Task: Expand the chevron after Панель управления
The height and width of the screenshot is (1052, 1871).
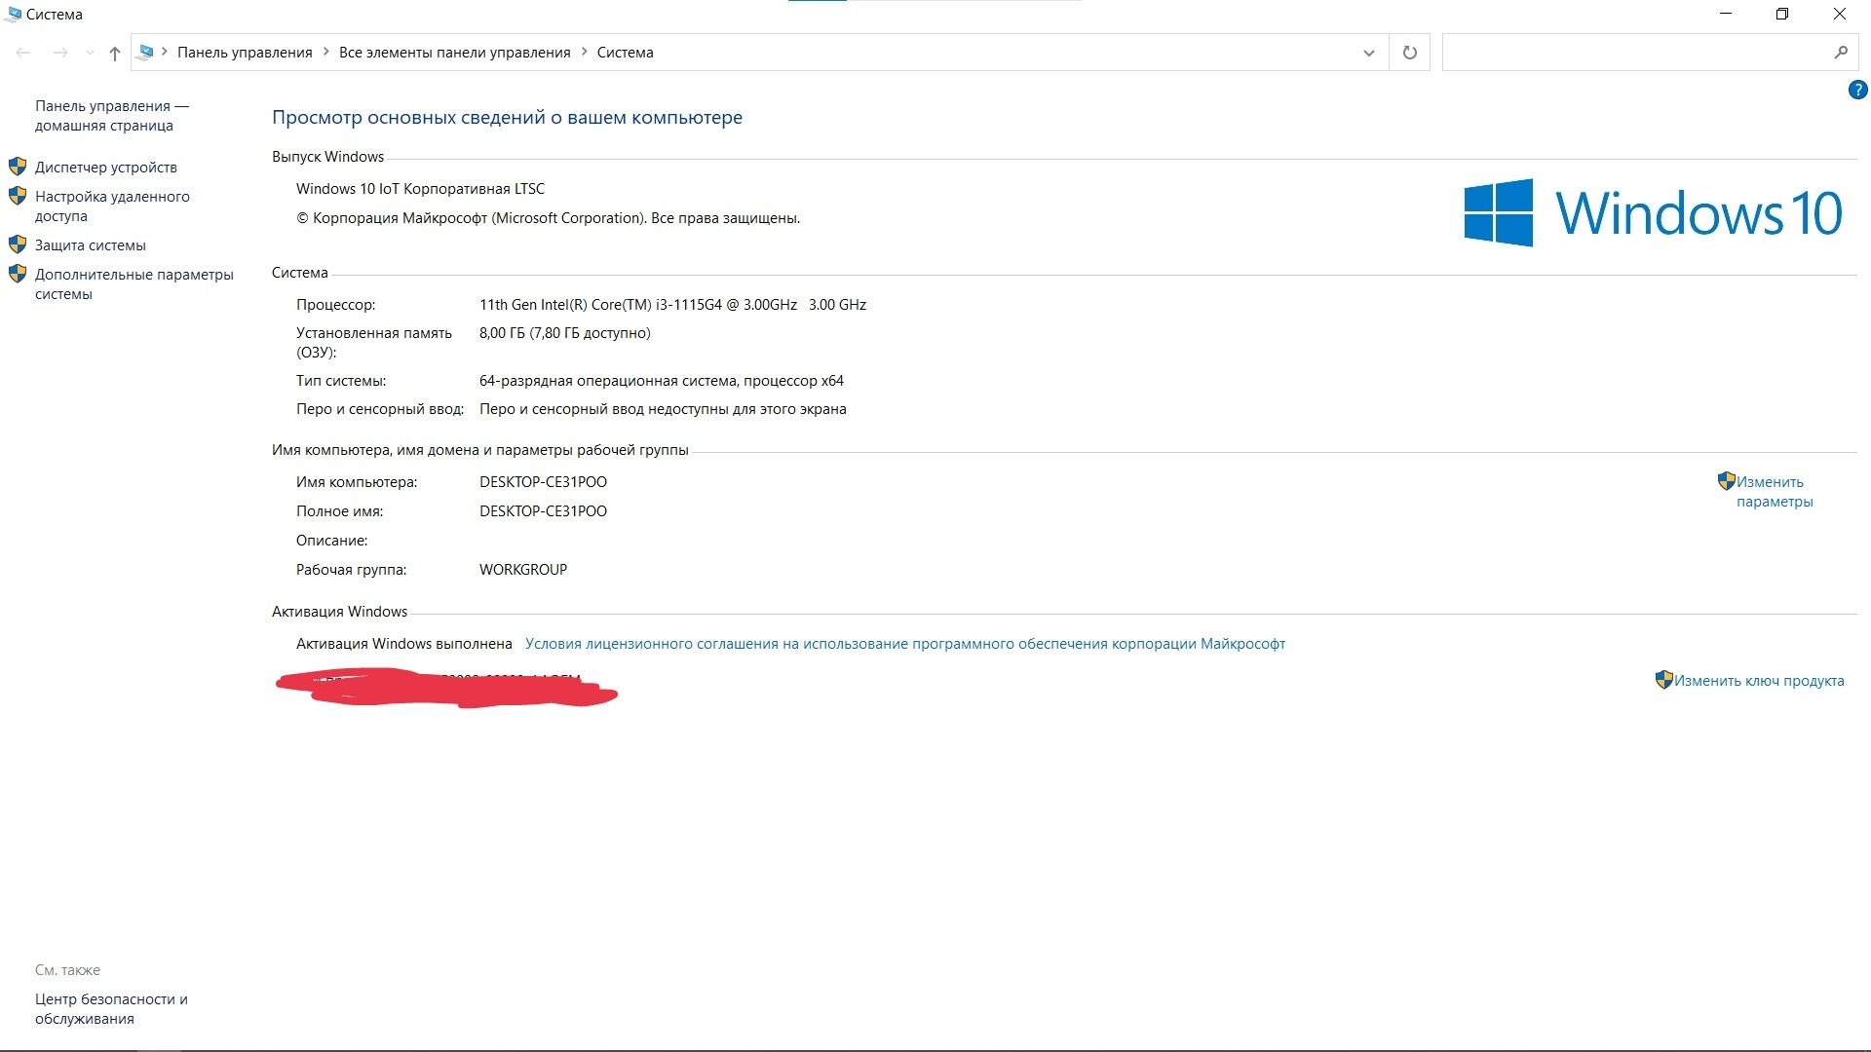Action: tap(326, 53)
